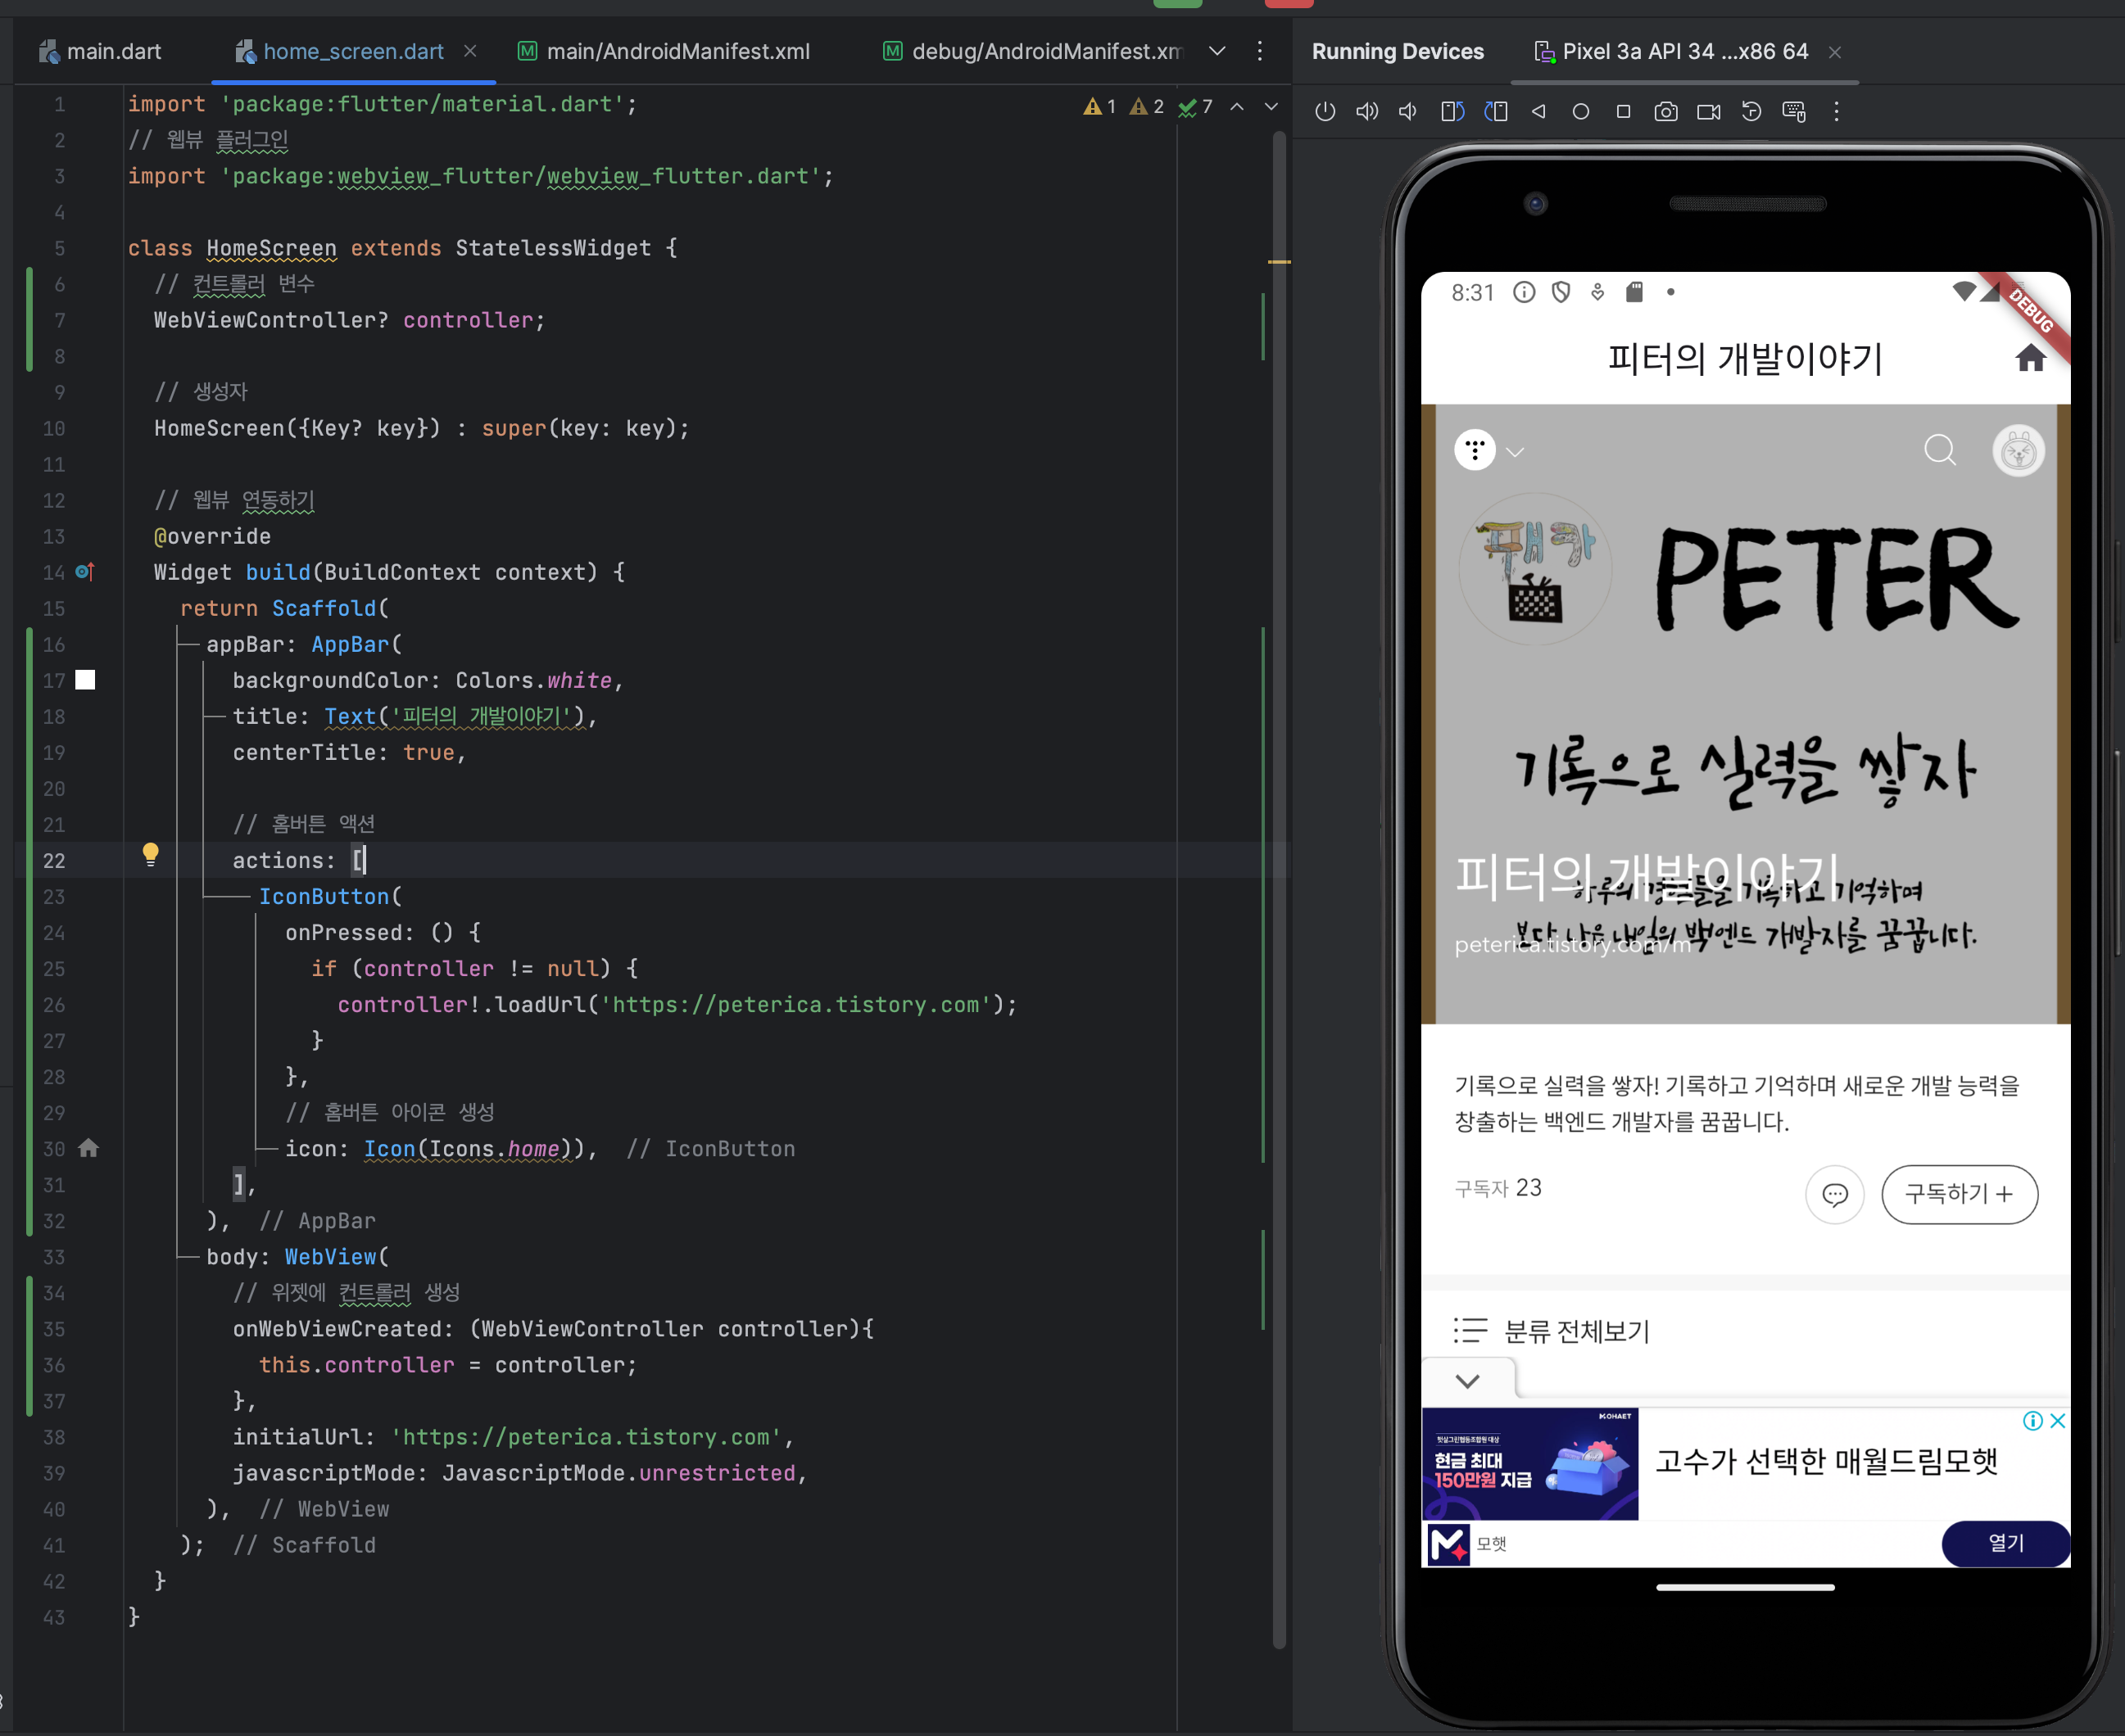
Task: Take an emulator screenshot with camera icon
Action: (x=1665, y=111)
